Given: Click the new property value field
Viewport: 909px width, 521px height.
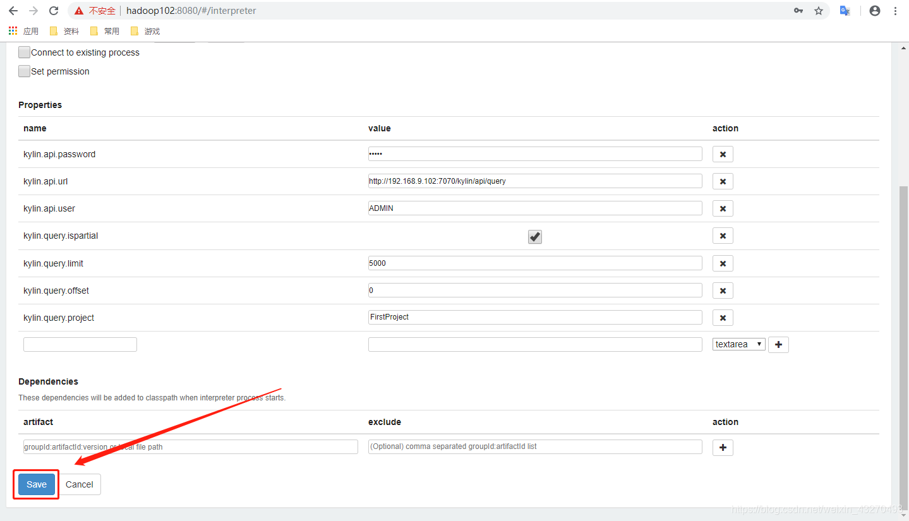Looking at the screenshot, I should pyautogui.click(x=535, y=344).
